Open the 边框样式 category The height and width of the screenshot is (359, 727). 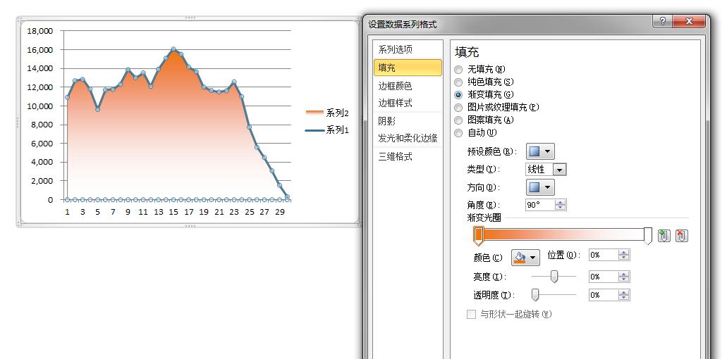pos(408,103)
